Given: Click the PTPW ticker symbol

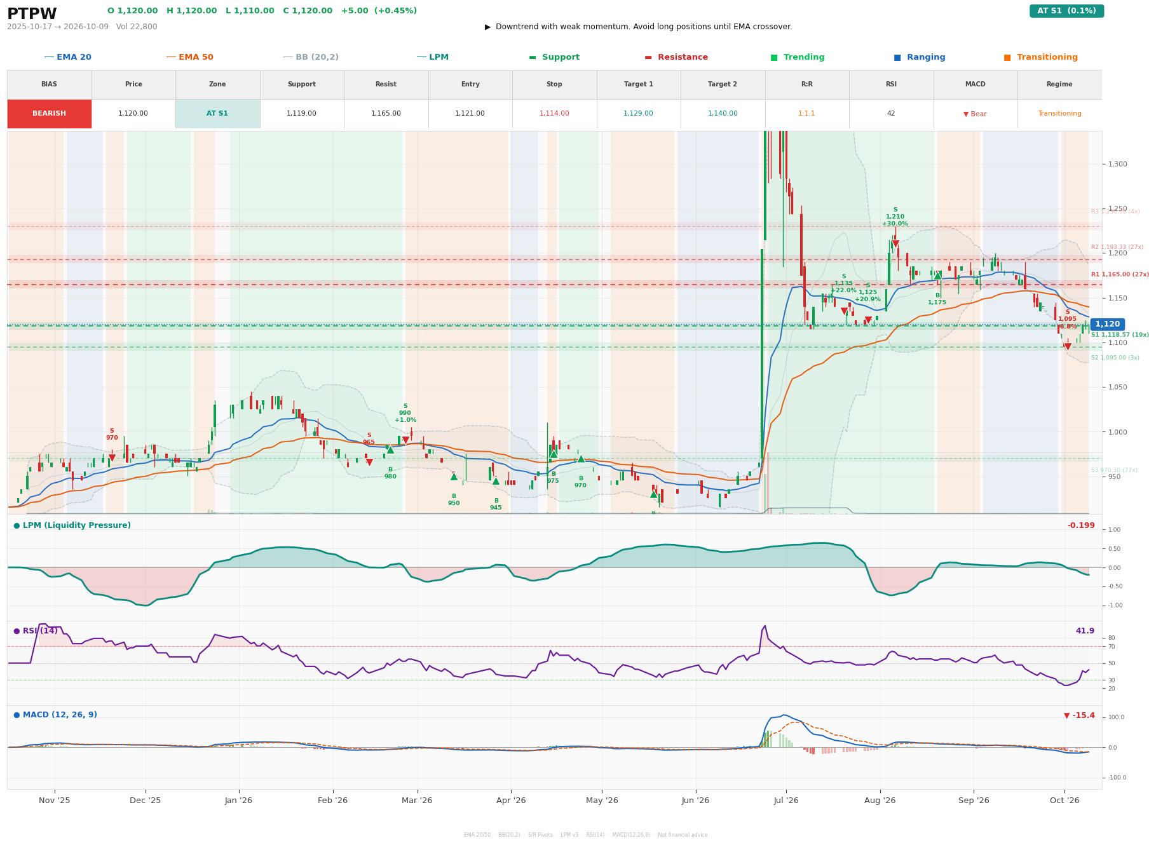Looking at the screenshot, I should 32,14.
